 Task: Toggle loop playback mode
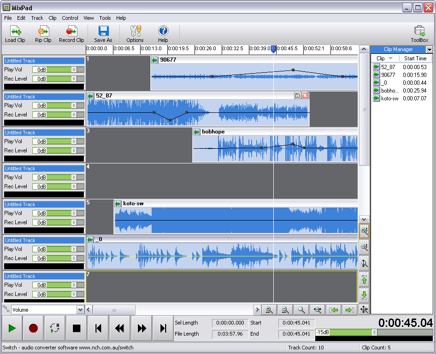coord(54,328)
